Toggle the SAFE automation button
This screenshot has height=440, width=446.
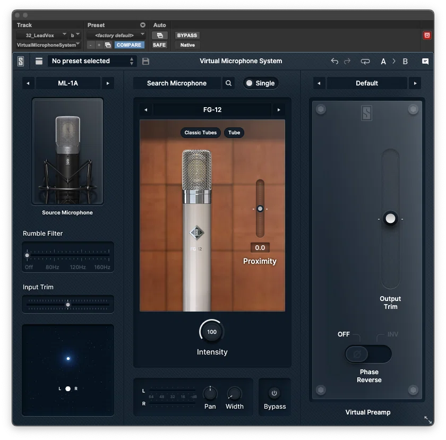click(x=159, y=45)
